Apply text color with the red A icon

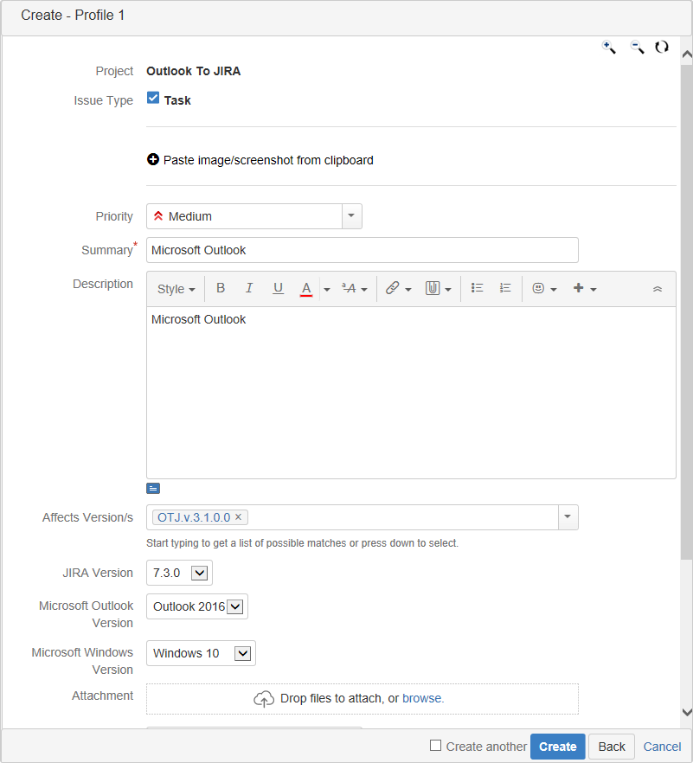click(x=306, y=289)
